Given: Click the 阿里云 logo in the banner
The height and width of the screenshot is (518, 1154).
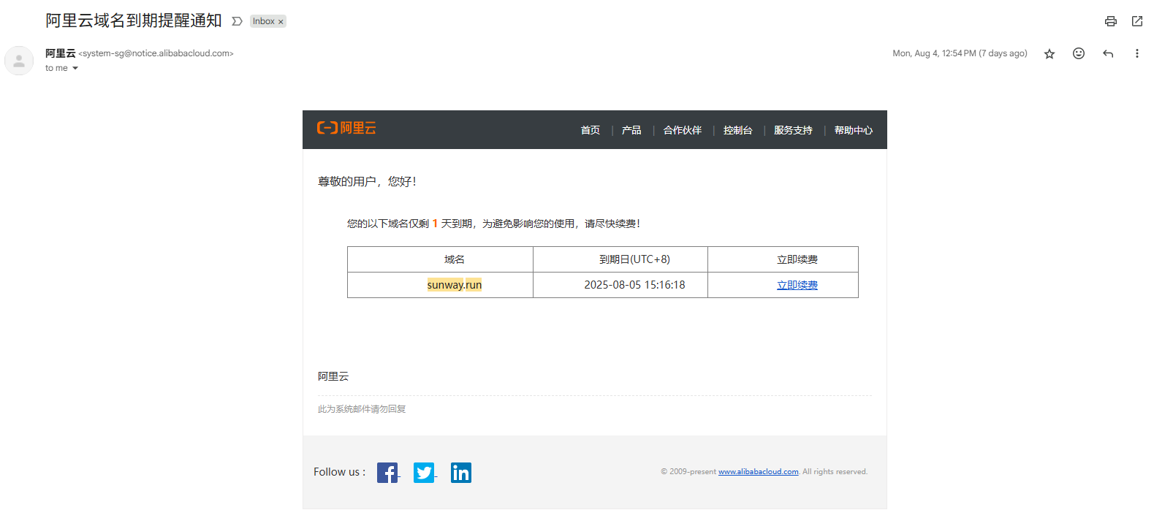Looking at the screenshot, I should click(x=346, y=129).
